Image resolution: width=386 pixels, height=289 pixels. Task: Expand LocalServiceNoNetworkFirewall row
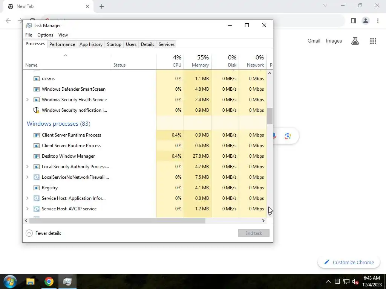pos(27,177)
